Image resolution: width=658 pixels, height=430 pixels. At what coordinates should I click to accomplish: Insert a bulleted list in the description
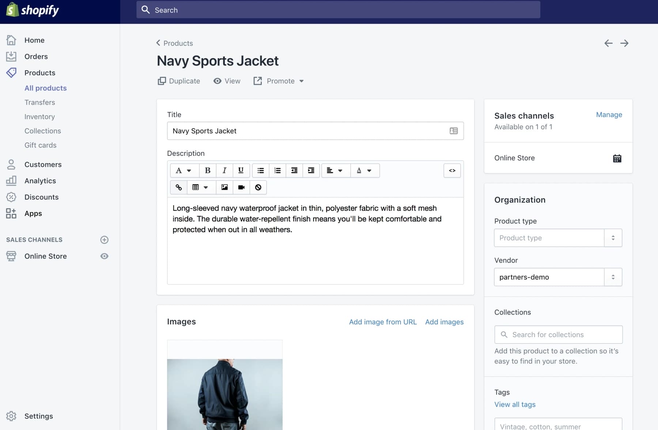pos(260,170)
